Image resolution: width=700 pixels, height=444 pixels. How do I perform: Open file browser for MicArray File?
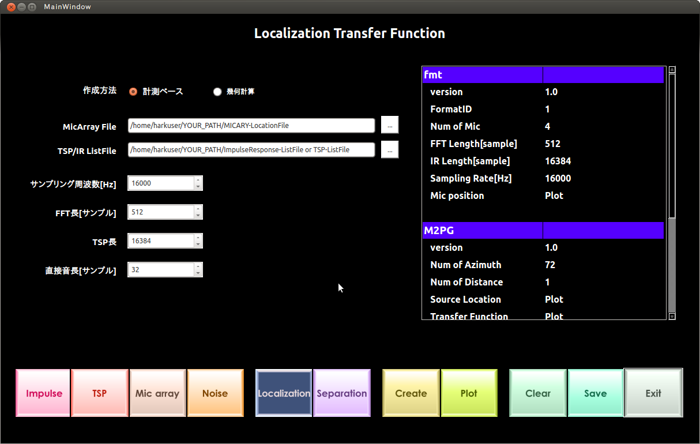tap(390, 125)
